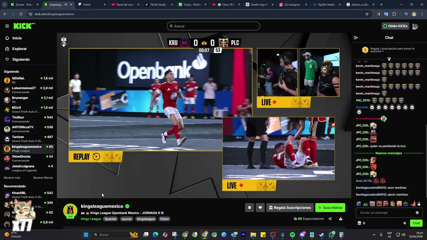The height and width of the screenshot is (240, 427).
Task: Expand the tab search dropdown arrow
Action: click(x=4, y=5)
